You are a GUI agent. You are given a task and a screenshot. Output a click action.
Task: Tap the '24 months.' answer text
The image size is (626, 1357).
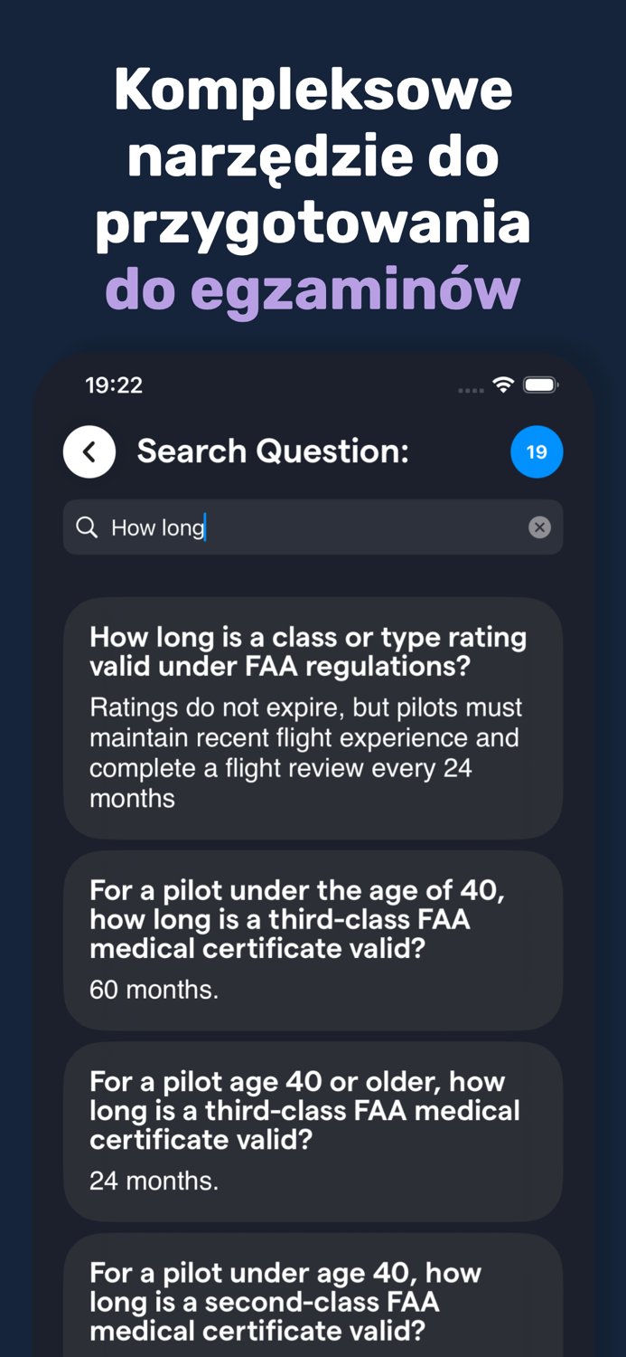[x=154, y=1181]
